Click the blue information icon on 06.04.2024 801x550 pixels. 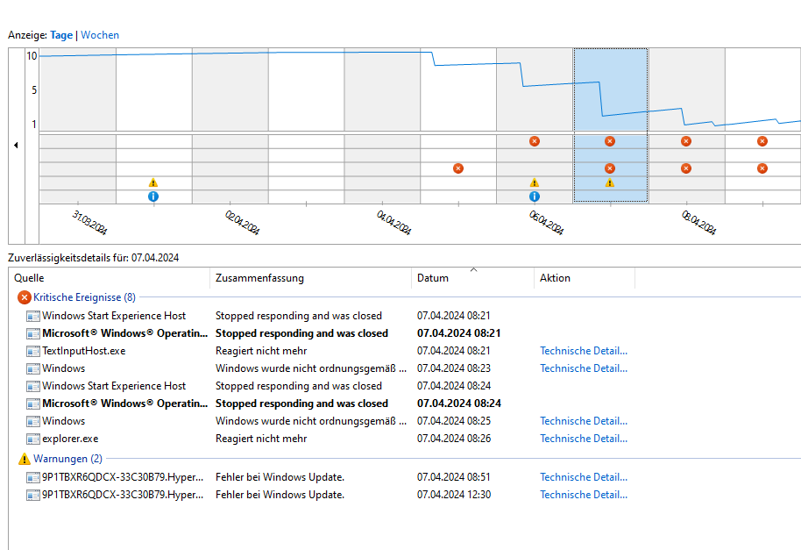pyautogui.click(x=535, y=196)
